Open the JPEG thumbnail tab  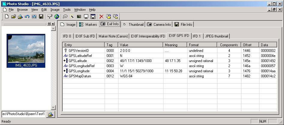point(217,36)
